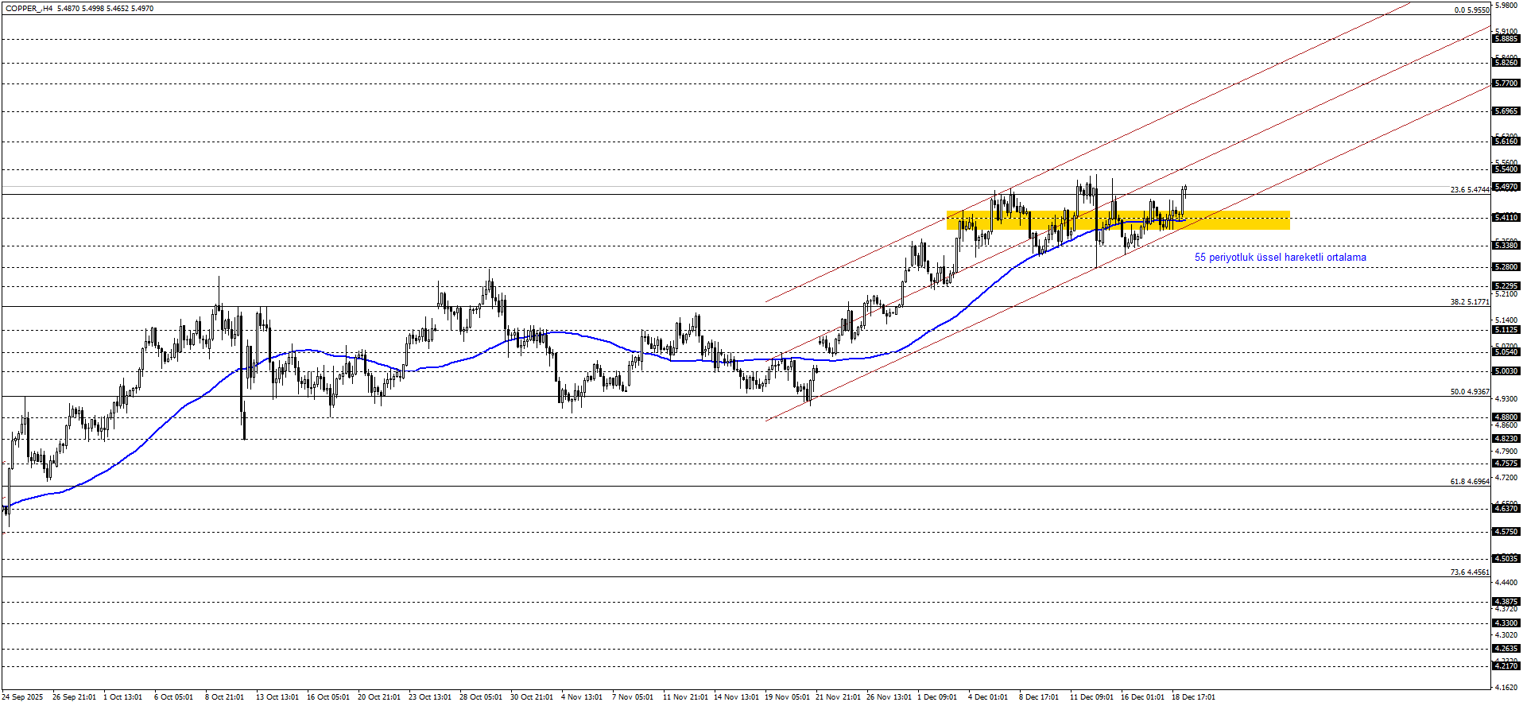Click the '18 Dec 17:01' time axis label
The height and width of the screenshot is (706, 1523).
click(1193, 697)
